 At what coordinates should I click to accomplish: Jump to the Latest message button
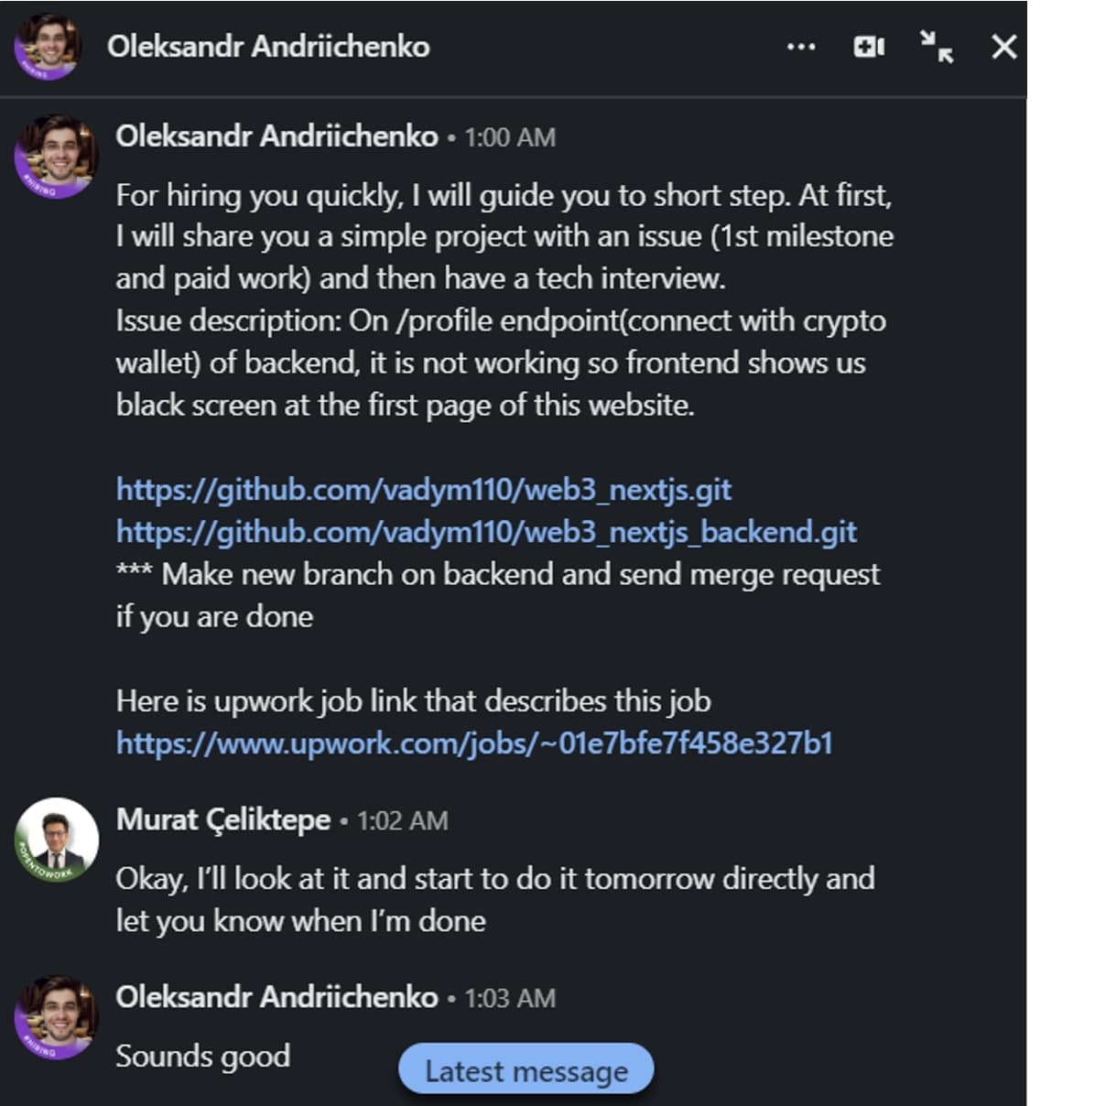click(526, 1070)
